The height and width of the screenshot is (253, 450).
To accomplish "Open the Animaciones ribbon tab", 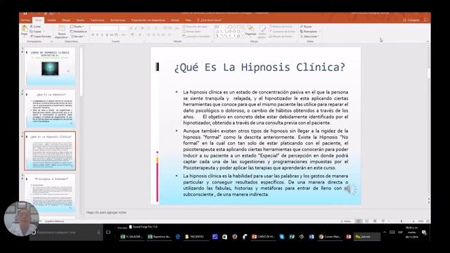I will 117,20.
